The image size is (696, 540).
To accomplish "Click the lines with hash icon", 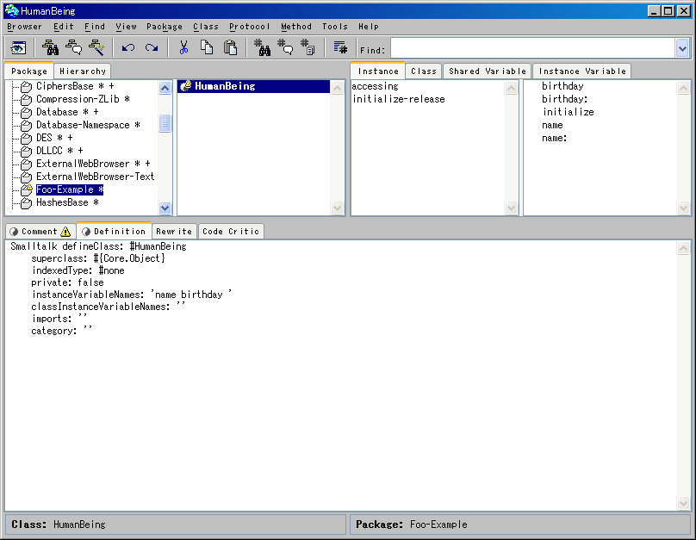I will point(340,47).
